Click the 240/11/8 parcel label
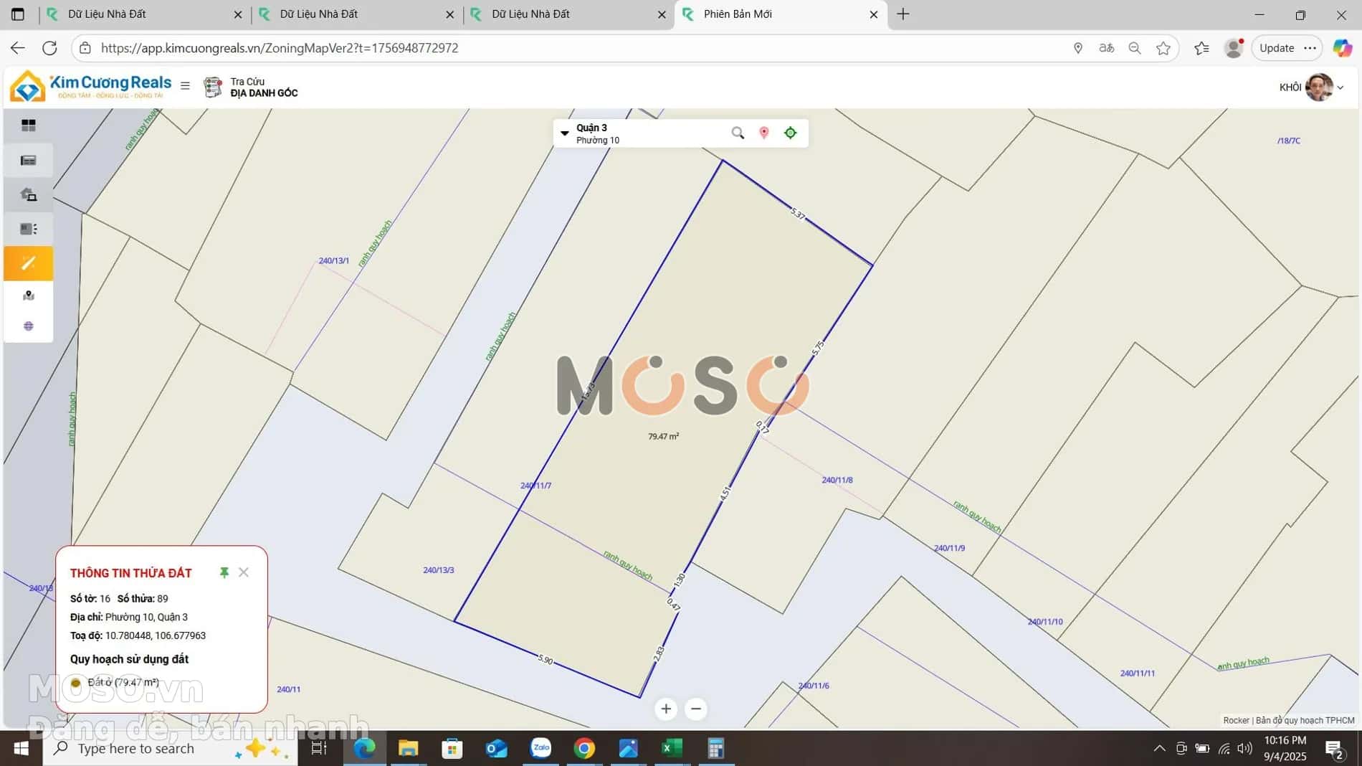The width and height of the screenshot is (1362, 766). [837, 480]
